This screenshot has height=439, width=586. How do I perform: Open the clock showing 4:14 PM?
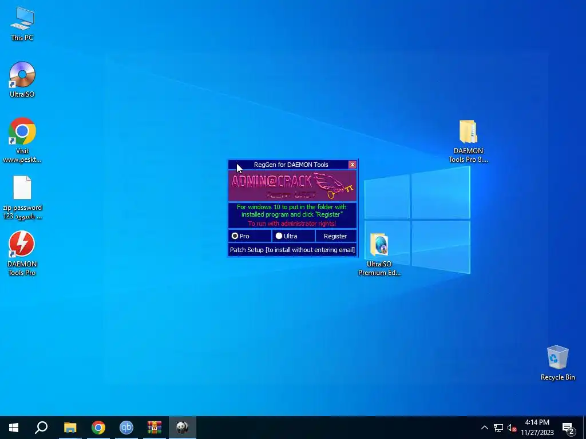click(x=537, y=428)
